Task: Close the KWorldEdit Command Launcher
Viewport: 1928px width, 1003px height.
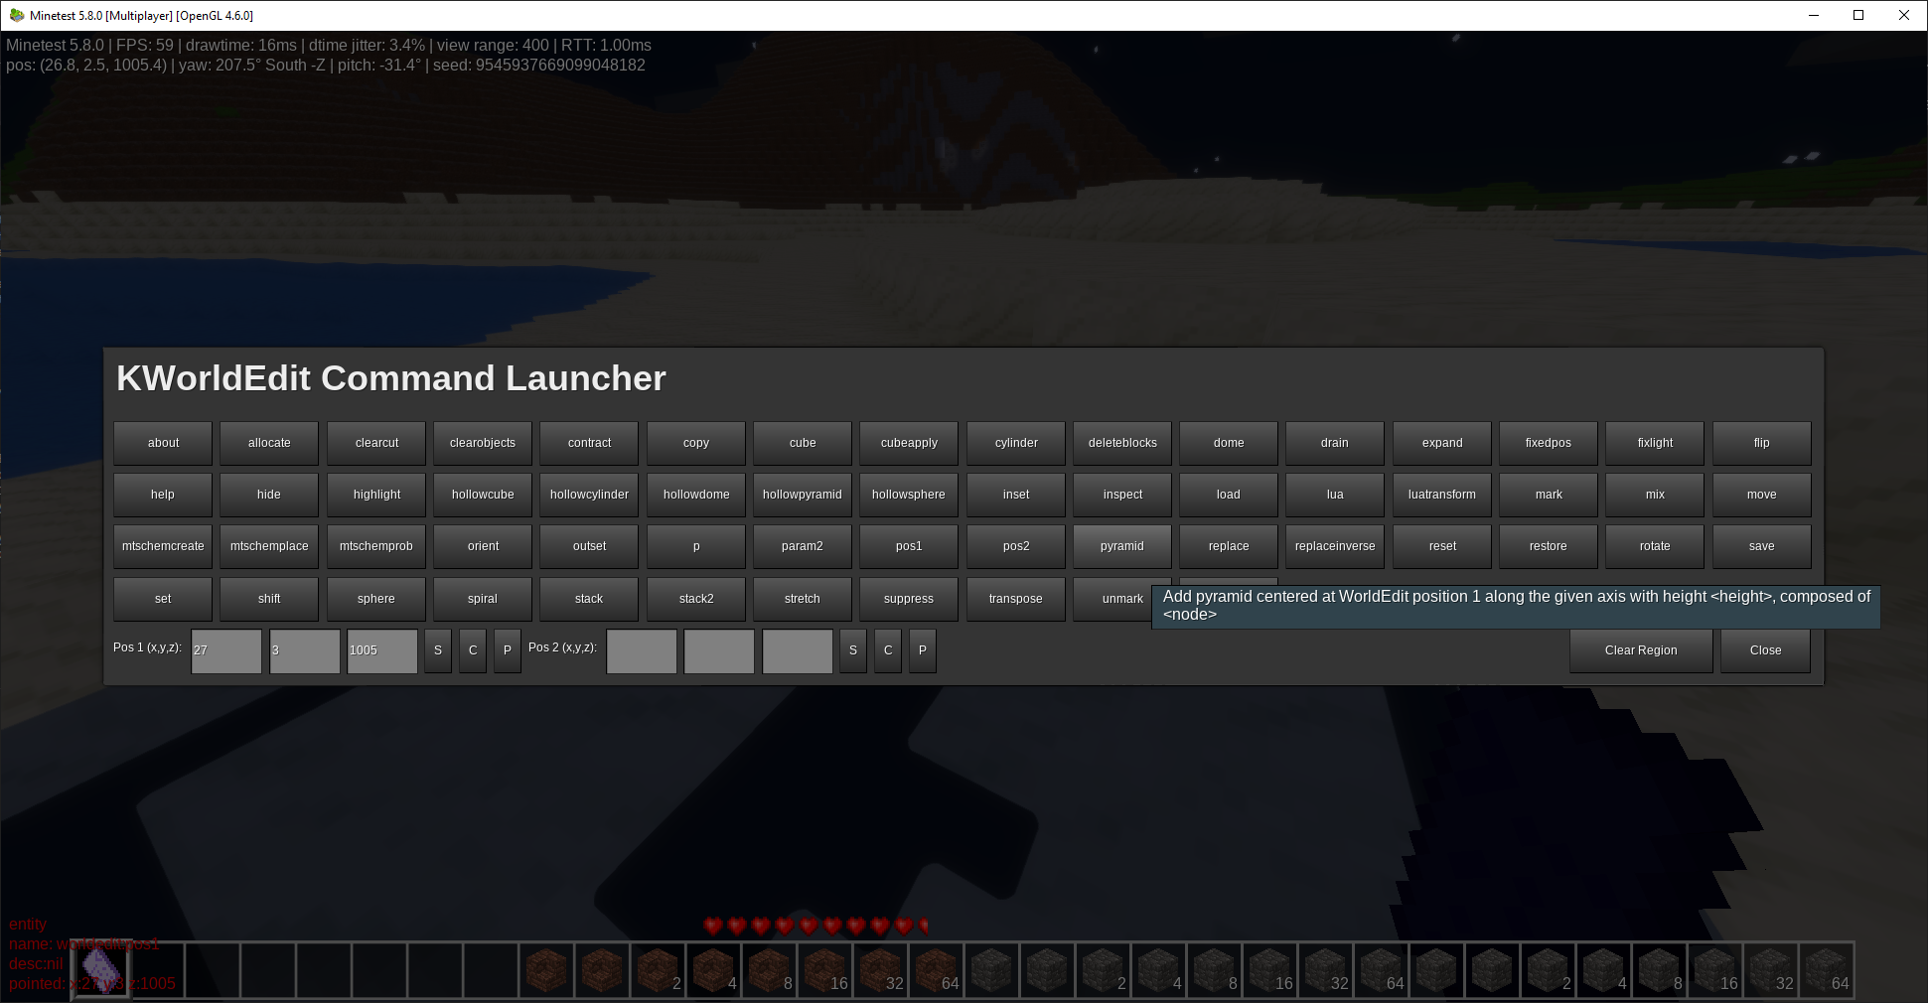Action: point(1764,650)
